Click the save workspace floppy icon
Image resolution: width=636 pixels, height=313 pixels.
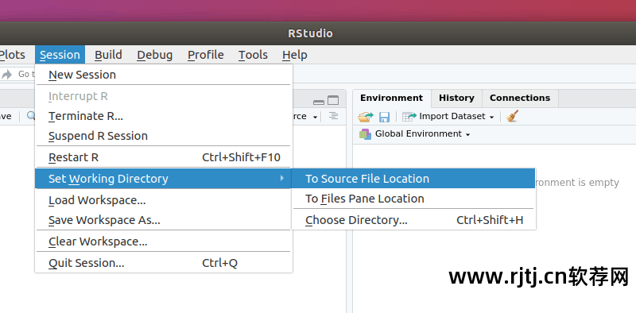tap(384, 117)
